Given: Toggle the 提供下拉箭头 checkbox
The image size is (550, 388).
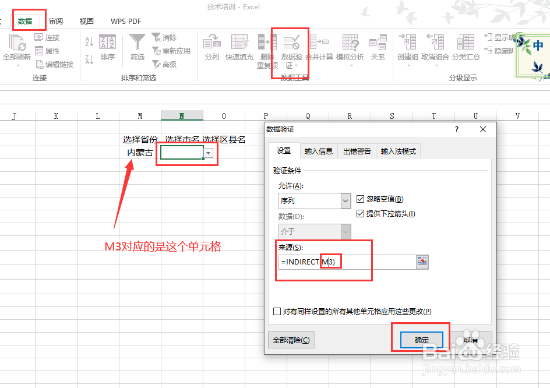Looking at the screenshot, I should 361,213.
